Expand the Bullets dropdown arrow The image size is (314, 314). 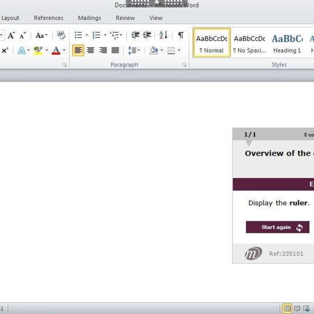86,35
